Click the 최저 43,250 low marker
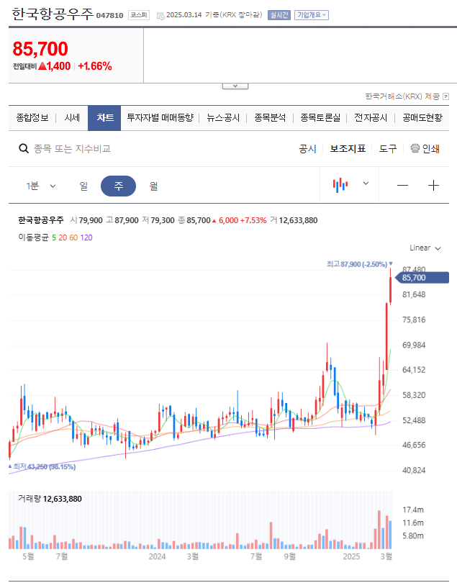 [x=42, y=467]
